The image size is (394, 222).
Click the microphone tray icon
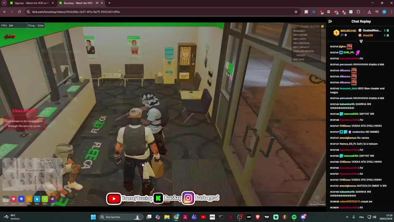(354, 217)
